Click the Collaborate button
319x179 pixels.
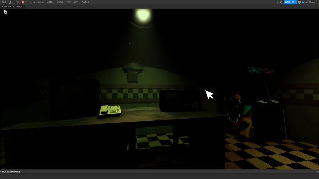(290, 2)
